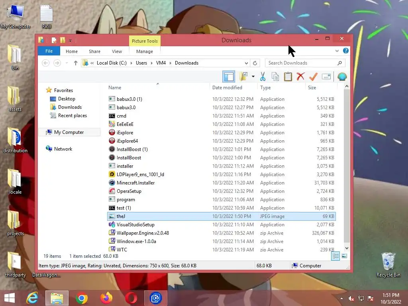Select Favorites in the navigation pane
408x306 pixels.
(63, 90)
